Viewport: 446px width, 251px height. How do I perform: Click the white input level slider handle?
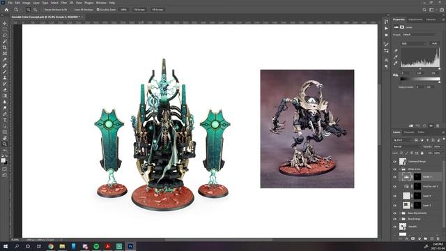[439, 68]
